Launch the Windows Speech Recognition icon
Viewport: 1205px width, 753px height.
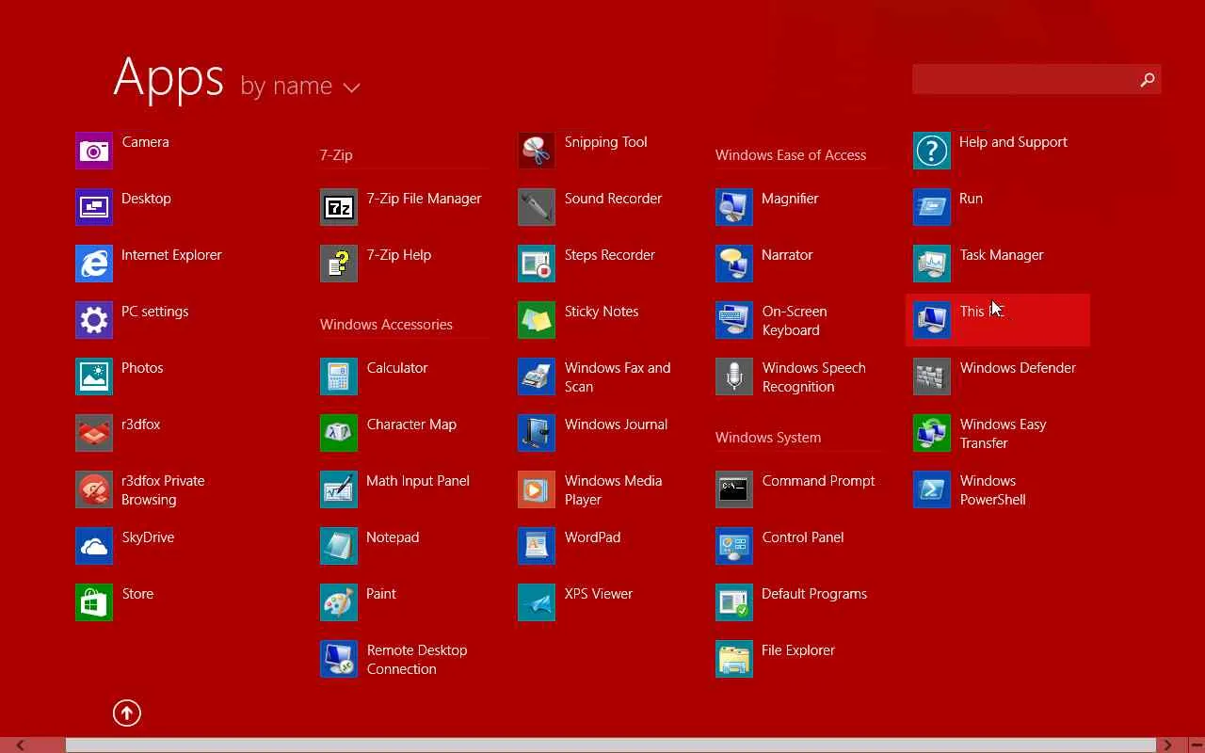coord(734,376)
